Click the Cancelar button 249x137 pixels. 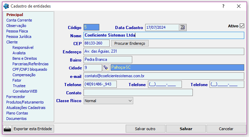point(226,129)
